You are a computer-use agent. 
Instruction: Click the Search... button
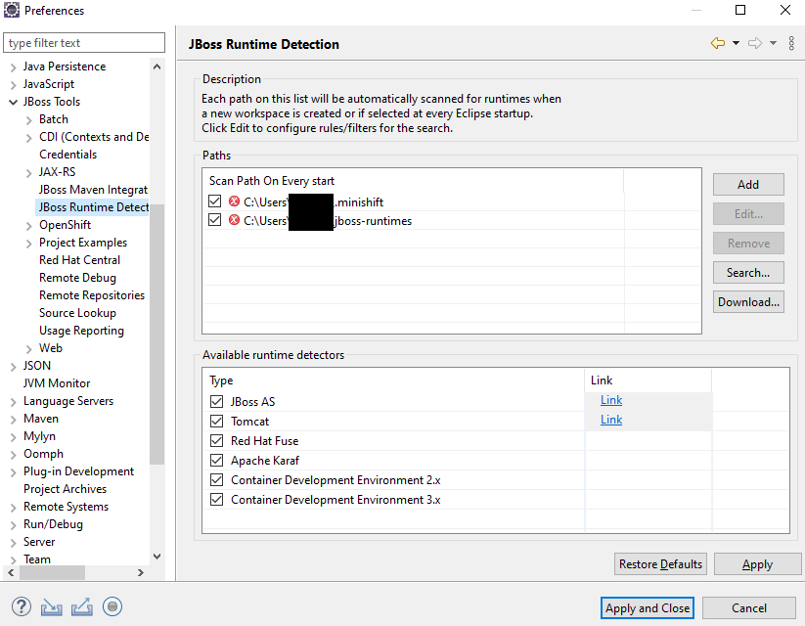coord(748,273)
